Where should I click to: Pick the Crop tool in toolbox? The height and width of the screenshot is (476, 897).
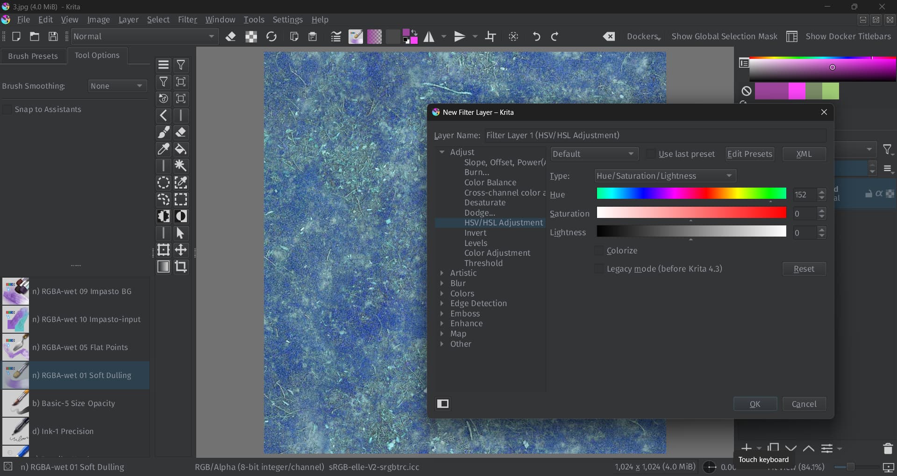coord(181,266)
